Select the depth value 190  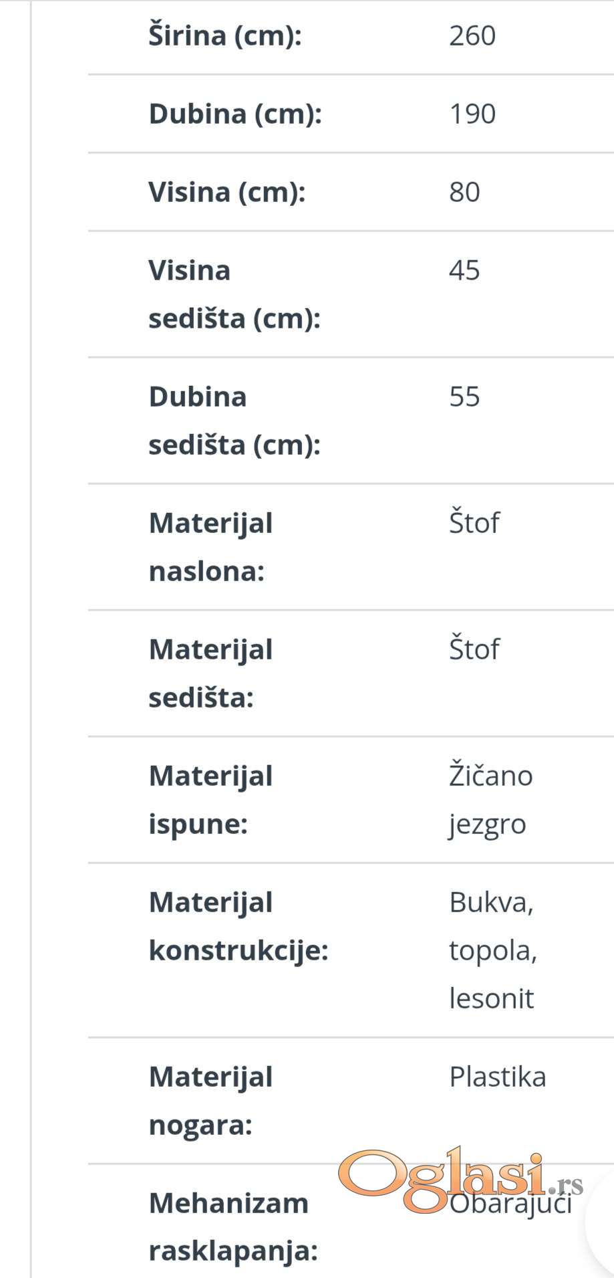(x=472, y=114)
